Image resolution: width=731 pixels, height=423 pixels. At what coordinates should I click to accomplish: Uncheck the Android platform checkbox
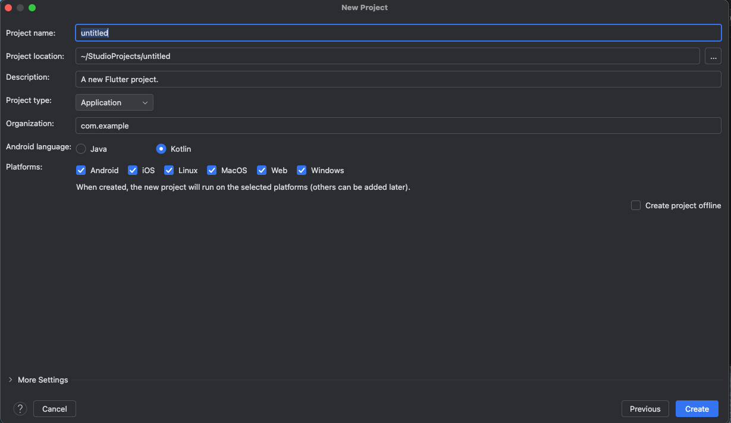pos(81,170)
